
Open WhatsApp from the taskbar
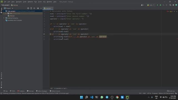[x=102, y=97]
